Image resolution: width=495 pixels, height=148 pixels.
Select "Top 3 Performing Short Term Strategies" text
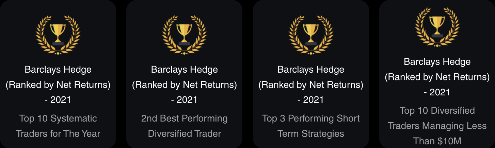pyautogui.click(x=311, y=126)
